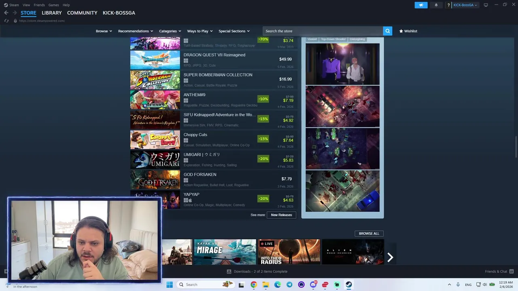The height and width of the screenshot is (291, 518).
Task: Open SIFU Kidnapped! Adventure listing
Action: (x=214, y=119)
